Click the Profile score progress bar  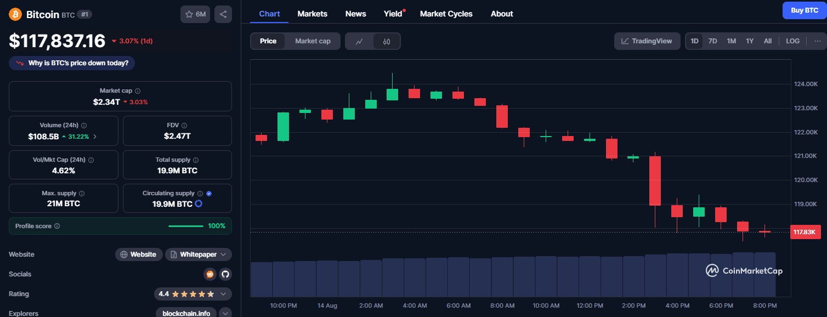(x=186, y=226)
